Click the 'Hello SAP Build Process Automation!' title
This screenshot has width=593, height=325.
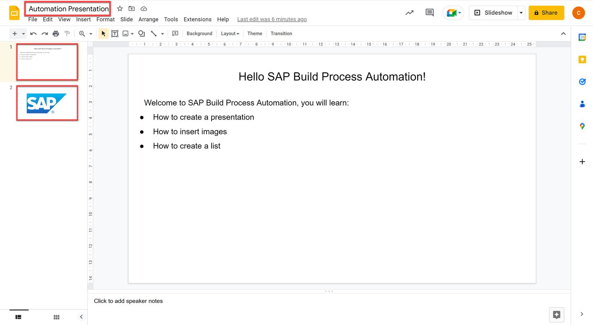332,77
